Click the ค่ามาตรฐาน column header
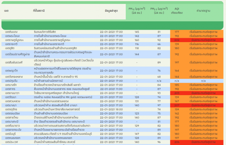 (x=203, y=11)
